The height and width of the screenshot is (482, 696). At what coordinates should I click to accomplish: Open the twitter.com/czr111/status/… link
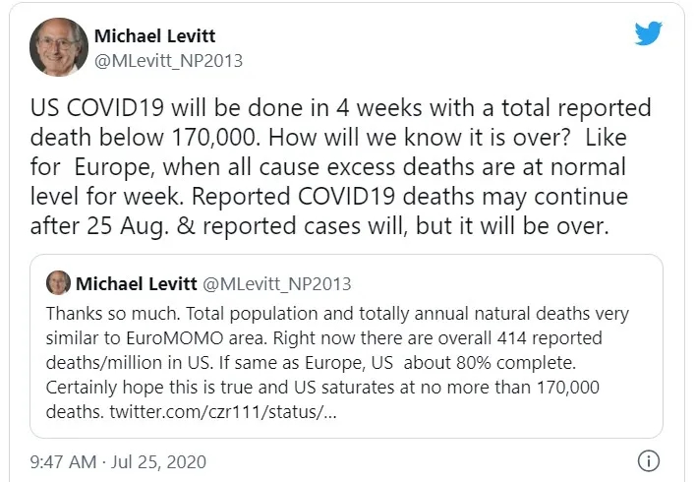tap(223, 412)
